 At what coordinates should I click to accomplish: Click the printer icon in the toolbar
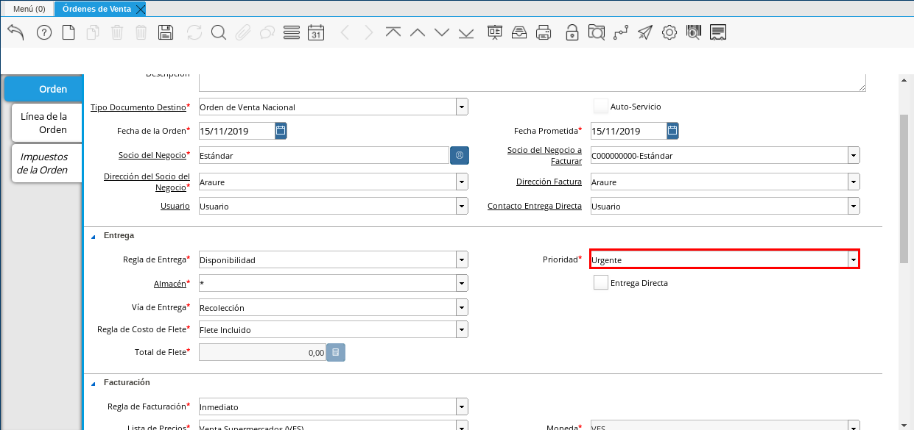click(544, 32)
